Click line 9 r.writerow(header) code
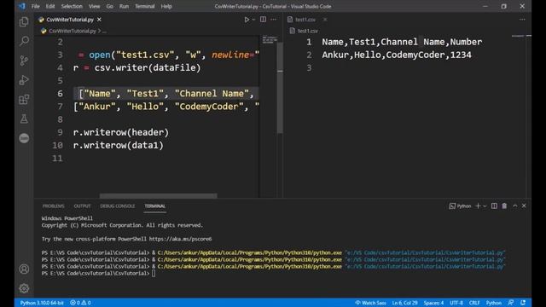The width and height of the screenshot is (546, 307). 121,132
